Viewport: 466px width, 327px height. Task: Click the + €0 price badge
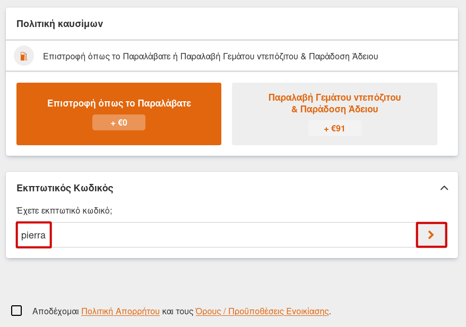coord(119,122)
